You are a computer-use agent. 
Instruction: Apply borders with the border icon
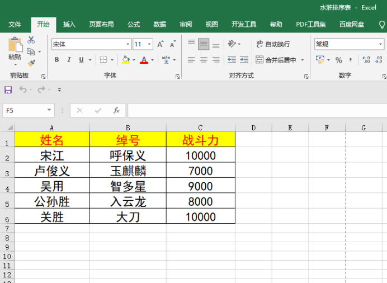tap(103, 59)
